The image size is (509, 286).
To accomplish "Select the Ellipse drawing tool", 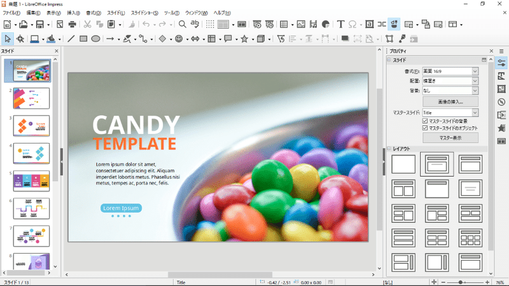I will tap(95, 39).
